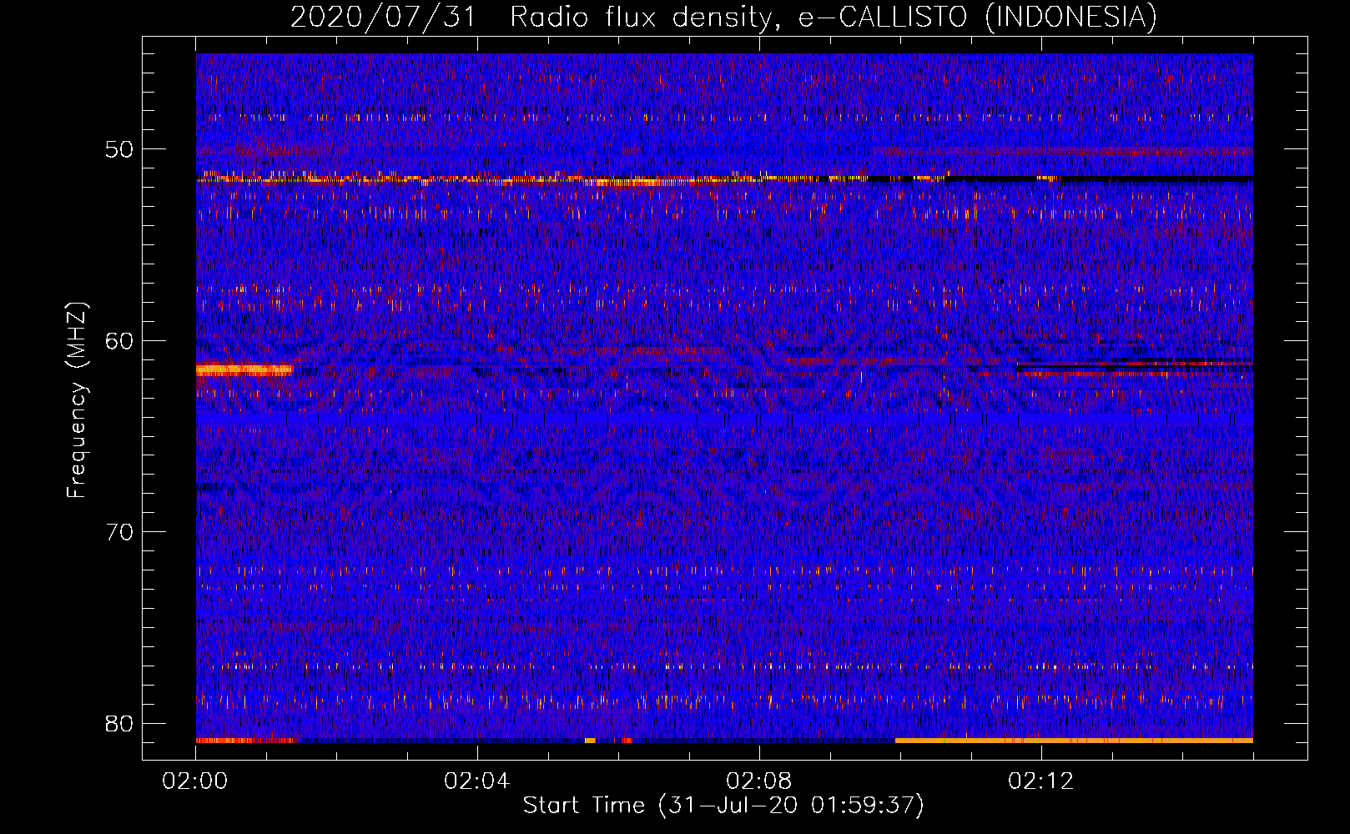
Task: Select the '50' frequency axis label
Action: [120, 150]
